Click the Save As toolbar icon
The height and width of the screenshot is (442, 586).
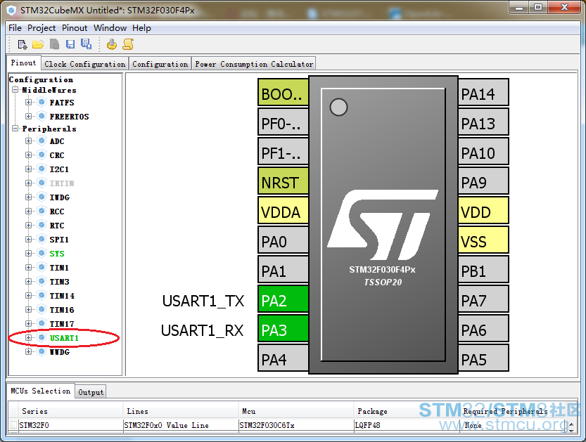pos(87,44)
